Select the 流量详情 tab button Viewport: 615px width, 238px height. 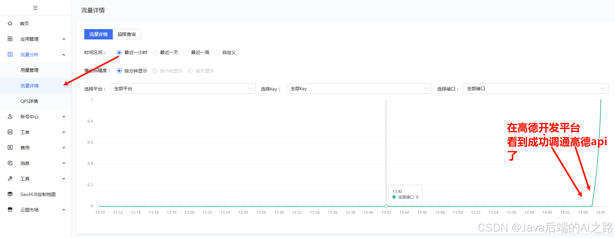pos(99,34)
